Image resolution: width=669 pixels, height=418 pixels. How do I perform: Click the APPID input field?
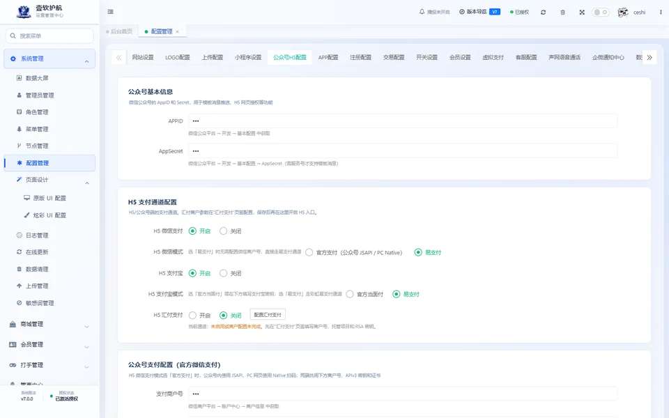tap(403, 121)
